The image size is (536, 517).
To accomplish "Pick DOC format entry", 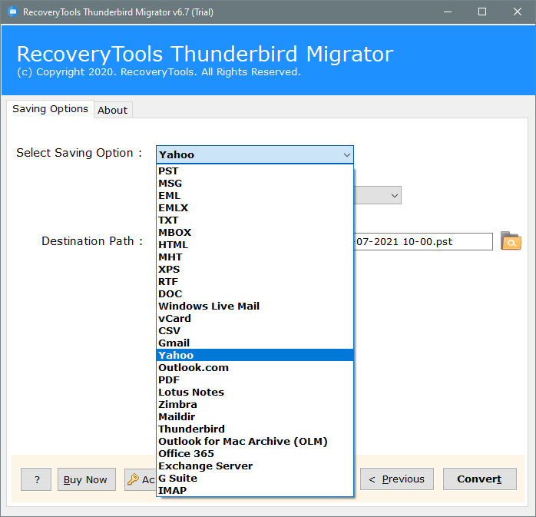I will pyautogui.click(x=255, y=294).
